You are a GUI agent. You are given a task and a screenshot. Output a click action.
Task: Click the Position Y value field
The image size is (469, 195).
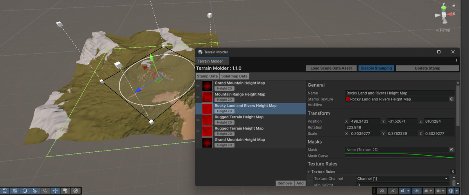(402, 121)
